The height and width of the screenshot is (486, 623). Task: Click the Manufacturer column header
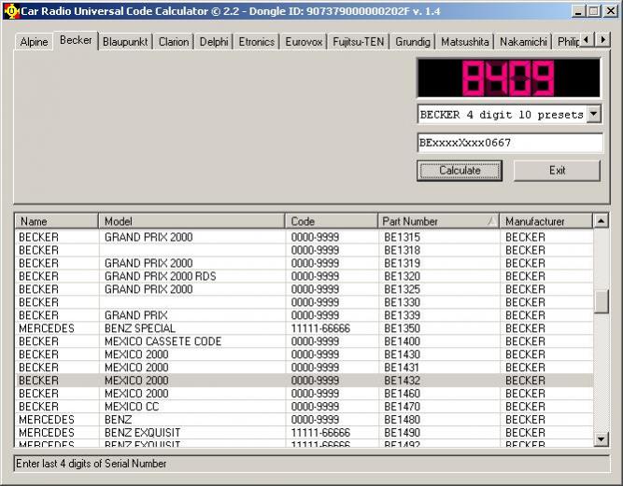[545, 221]
